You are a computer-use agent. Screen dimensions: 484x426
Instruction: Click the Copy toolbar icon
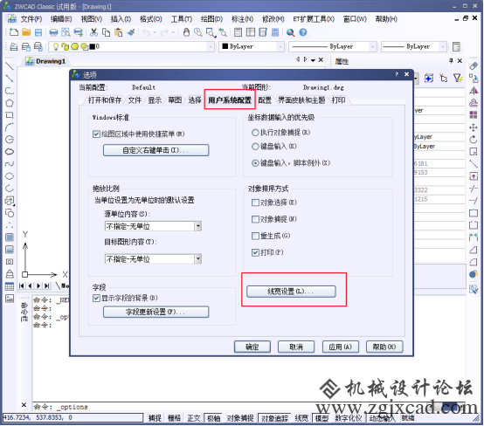[107, 32]
